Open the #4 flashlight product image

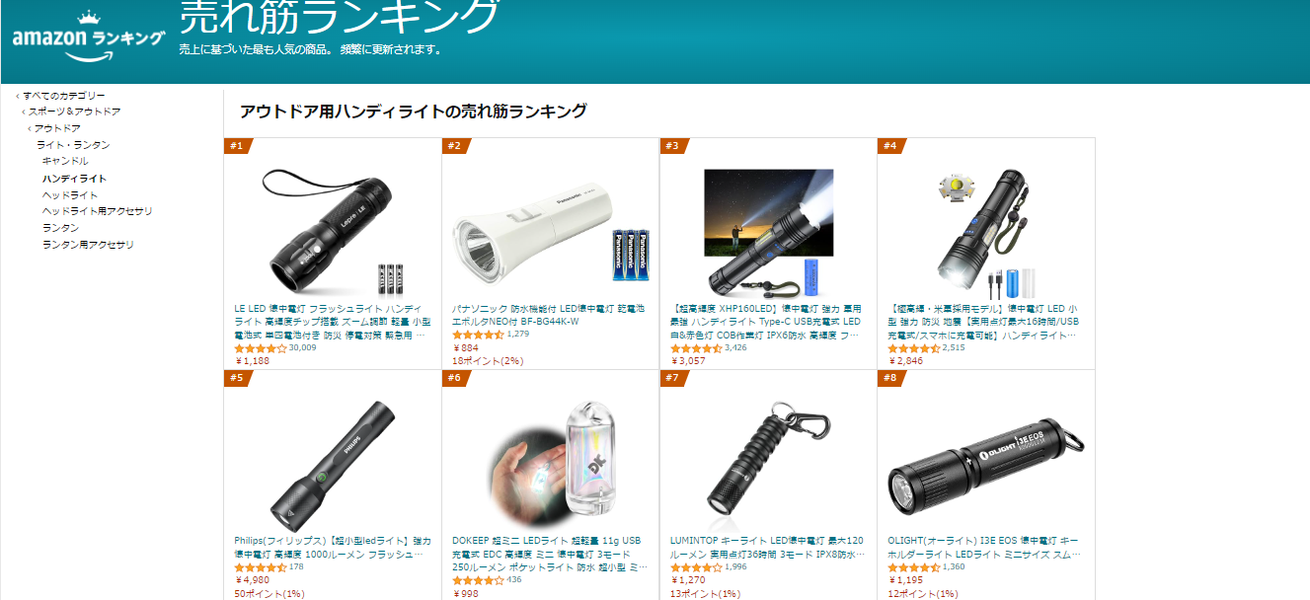click(x=986, y=233)
